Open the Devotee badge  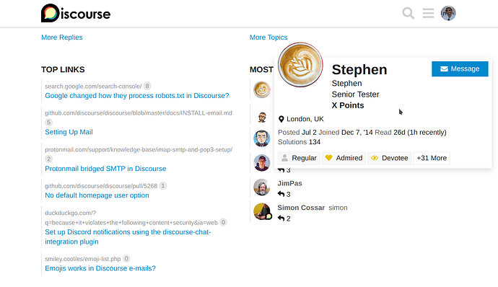click(x=390, y=158)
